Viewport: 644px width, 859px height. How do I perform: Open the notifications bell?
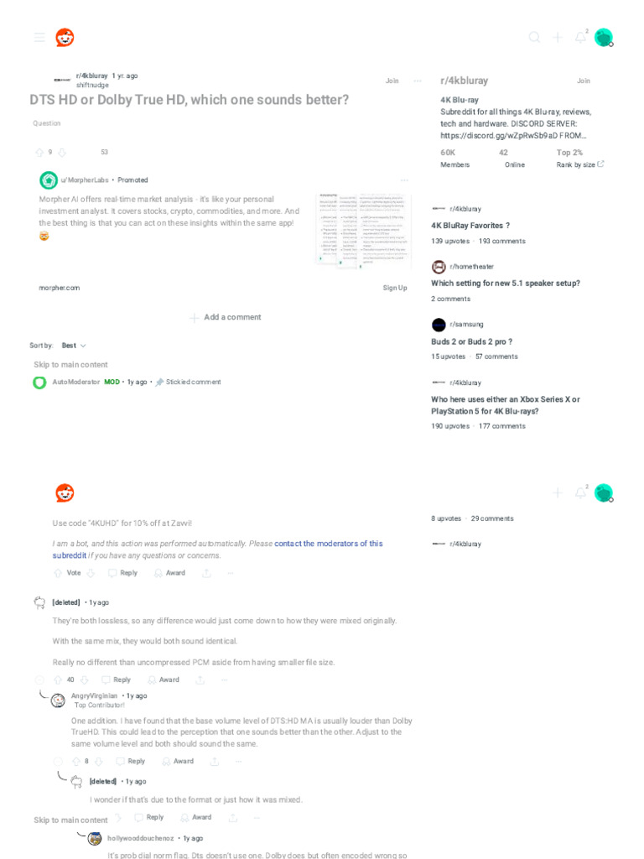[580, 37]
